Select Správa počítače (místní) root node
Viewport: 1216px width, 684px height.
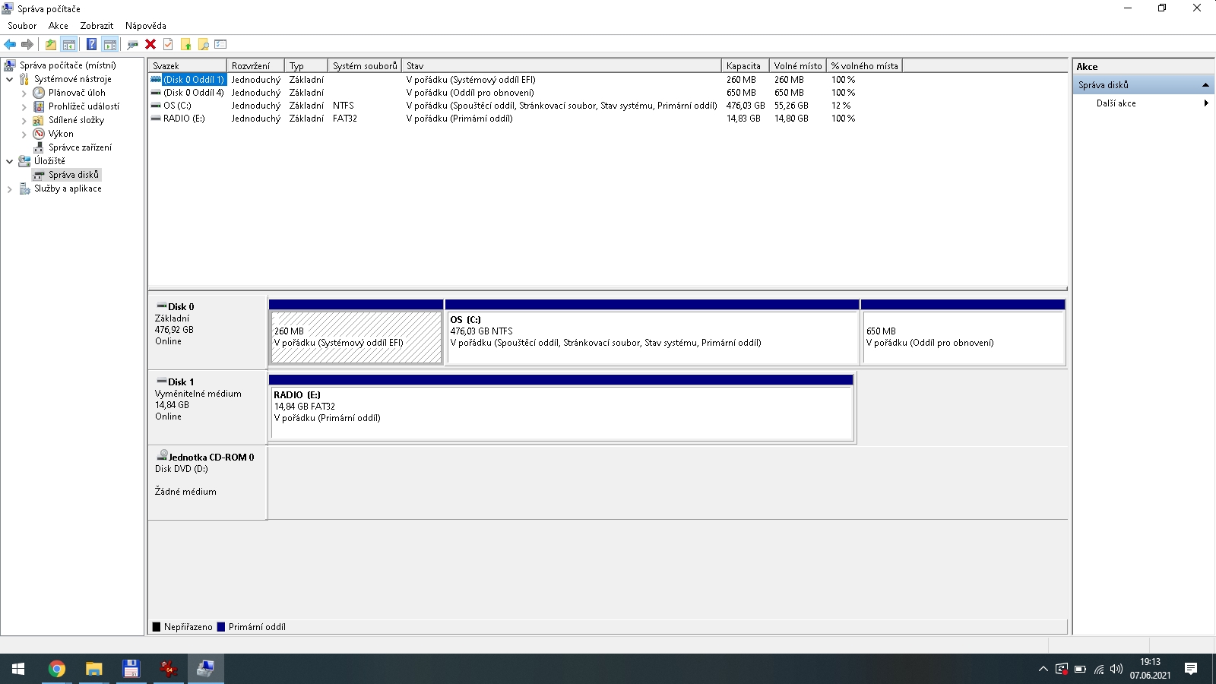coord(68,65)
